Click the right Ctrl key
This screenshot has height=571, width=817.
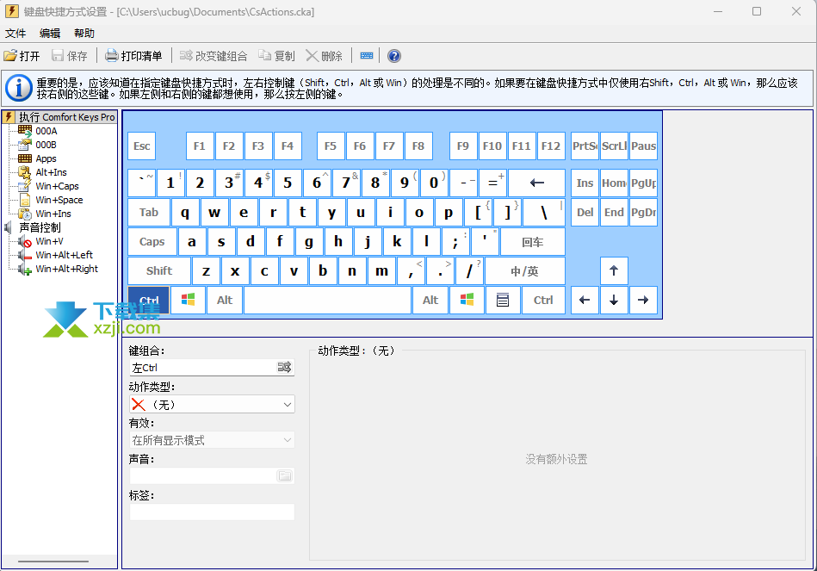(543, 300)
